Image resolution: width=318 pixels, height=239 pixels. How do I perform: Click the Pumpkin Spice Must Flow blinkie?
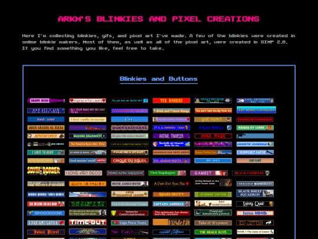pyautogui.click(x=88, y=144)
